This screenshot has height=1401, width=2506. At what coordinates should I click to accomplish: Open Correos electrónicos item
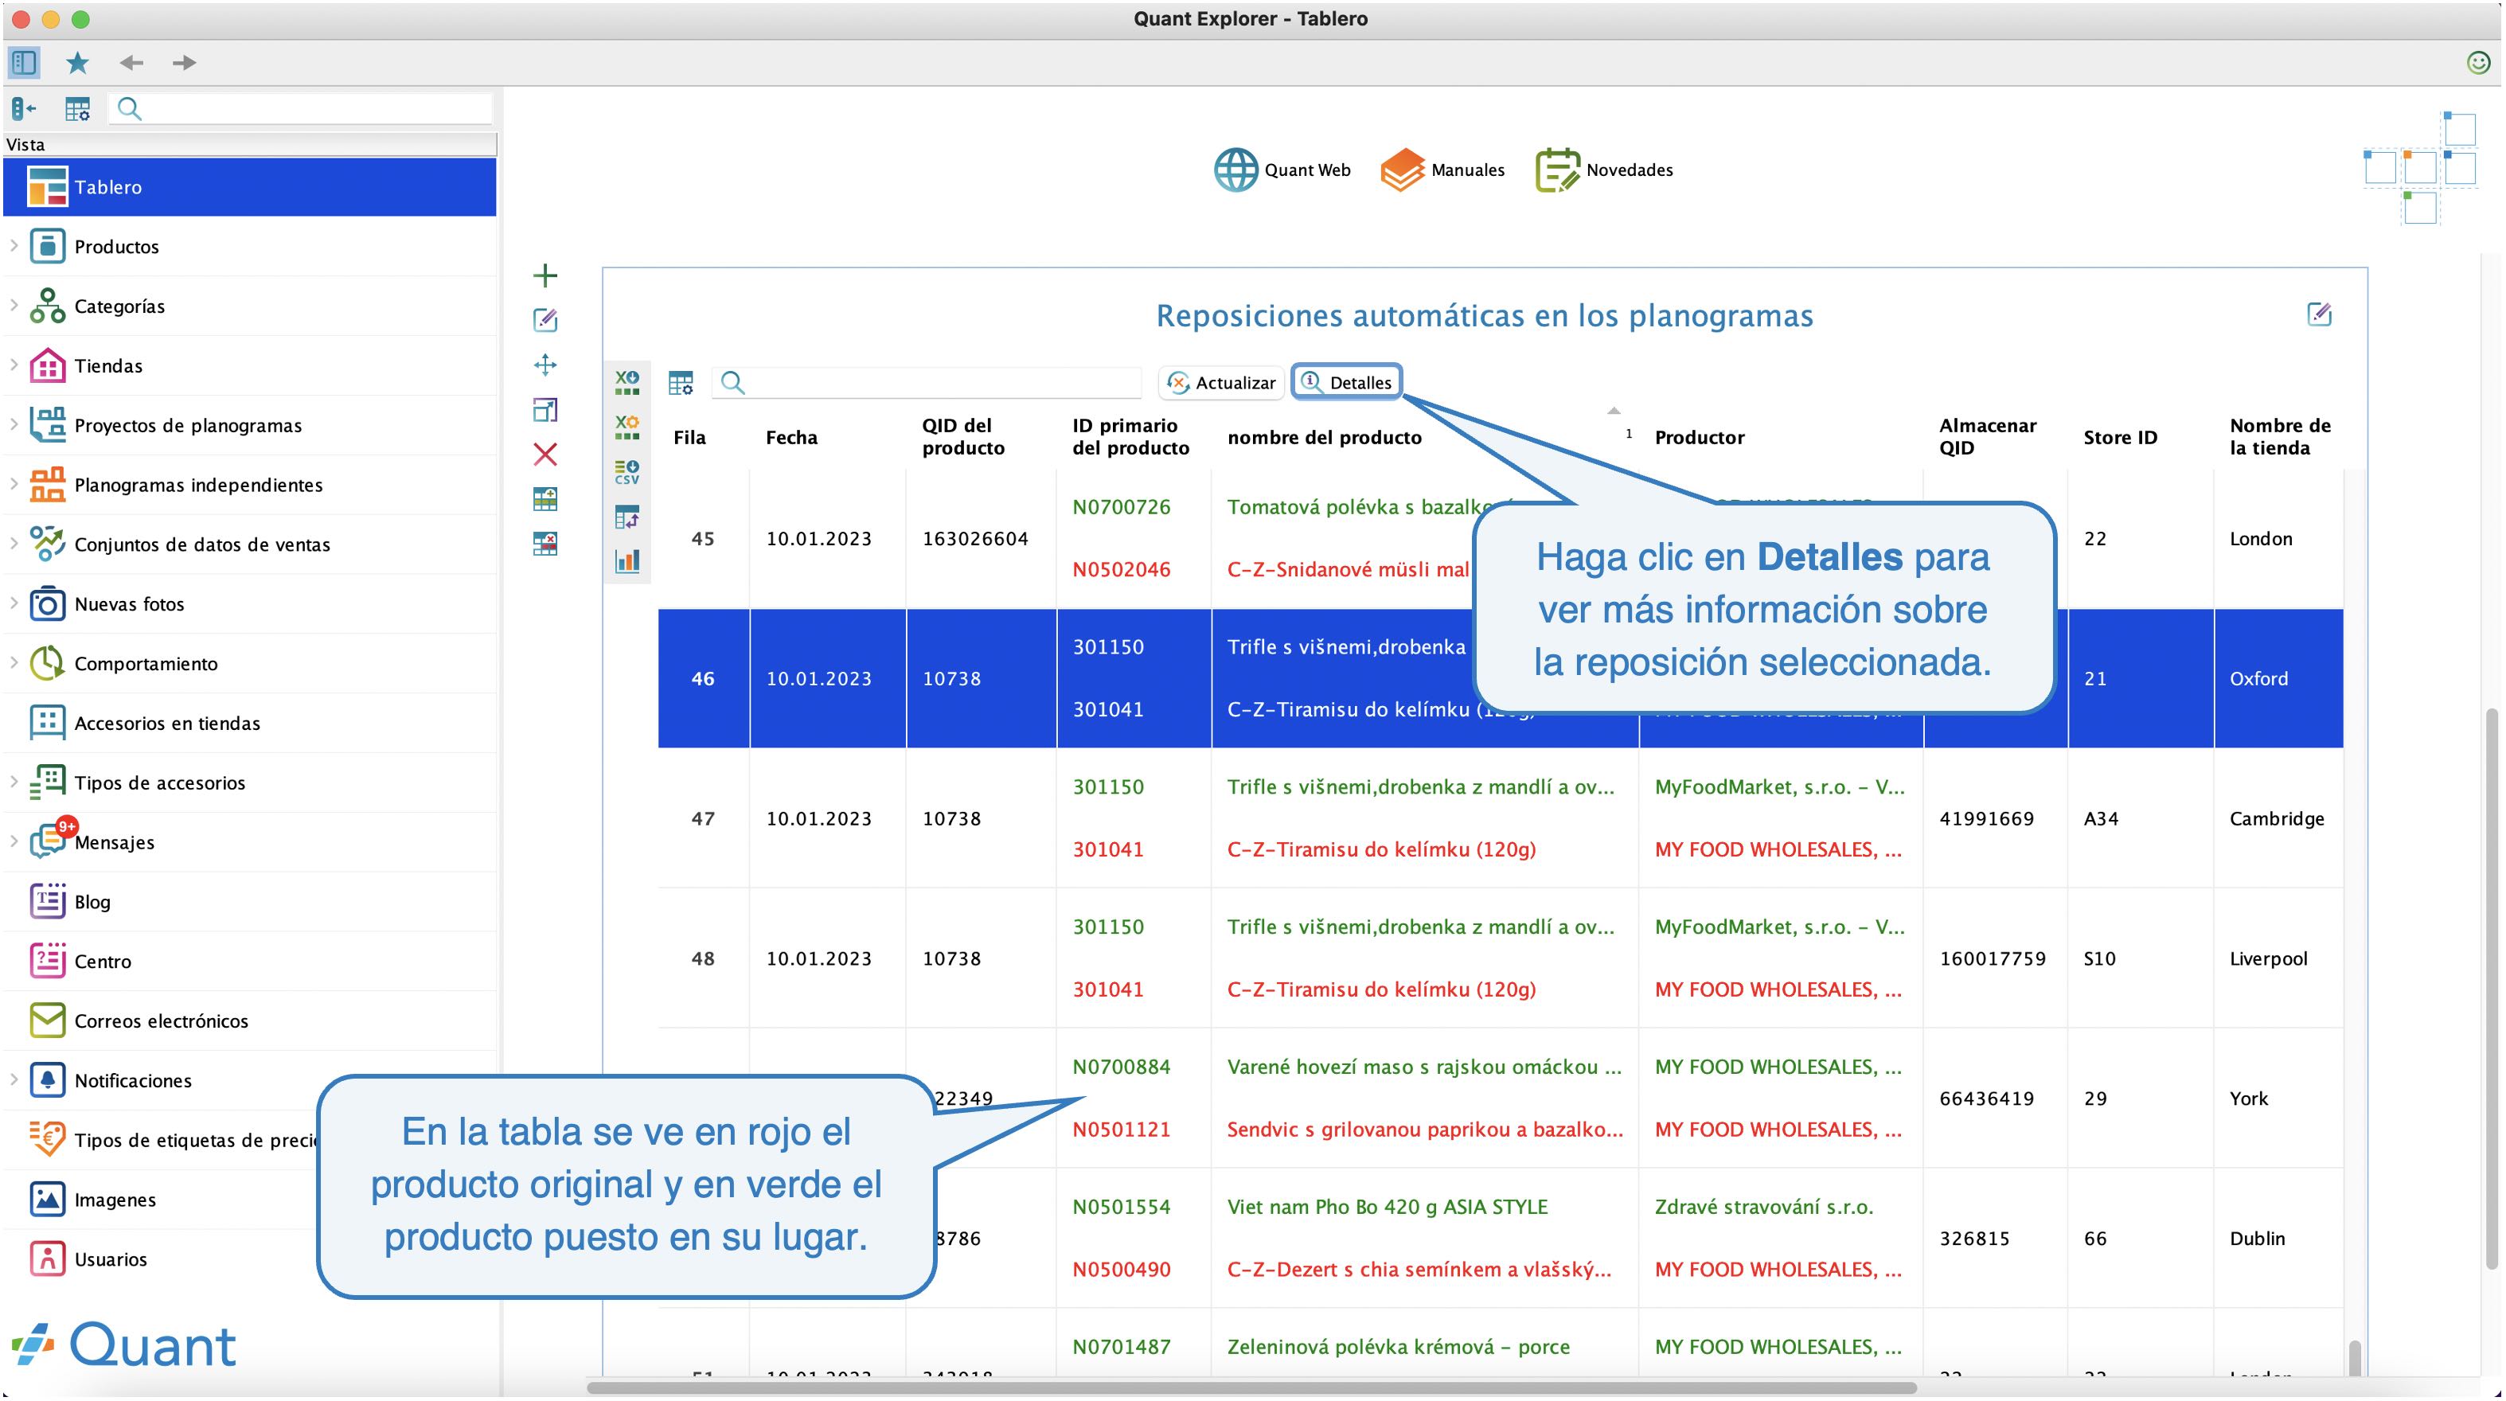coord(249,1021)
